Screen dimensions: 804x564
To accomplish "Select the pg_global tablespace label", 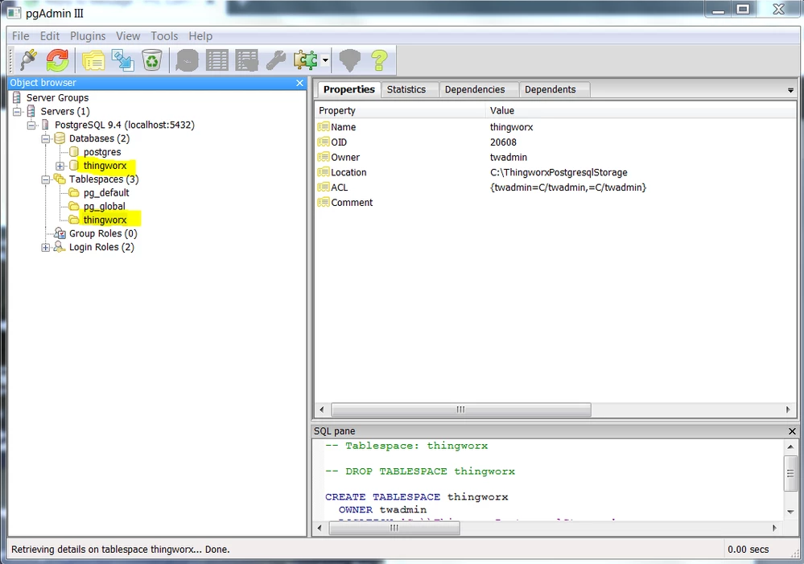I will [104, 206].
